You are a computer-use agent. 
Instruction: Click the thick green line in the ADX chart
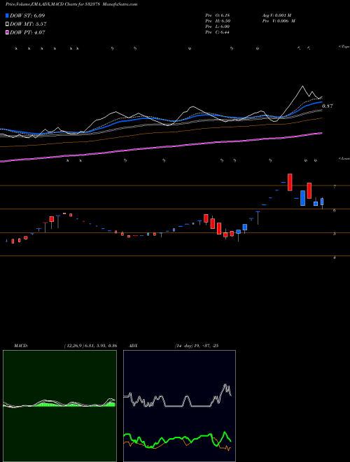point(177,437)
